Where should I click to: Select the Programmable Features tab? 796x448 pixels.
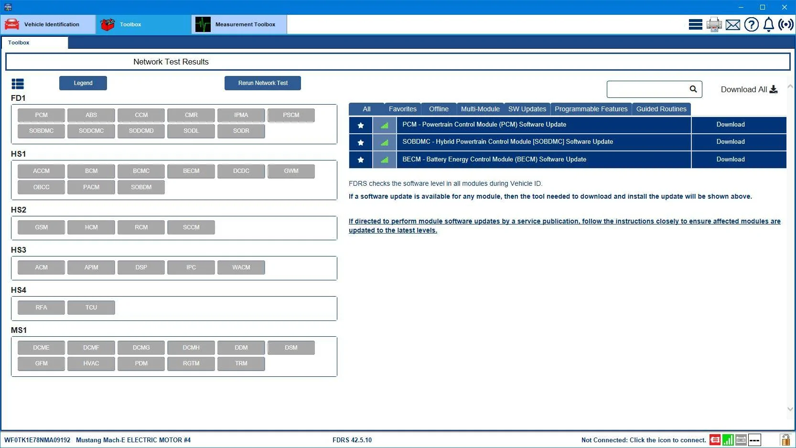(x=591, y=109)
